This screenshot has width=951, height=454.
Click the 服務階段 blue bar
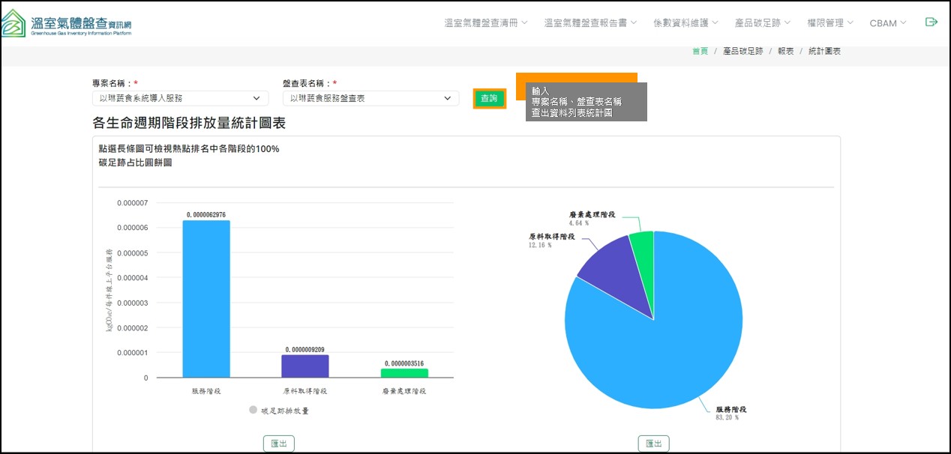(x=206, y=300)
